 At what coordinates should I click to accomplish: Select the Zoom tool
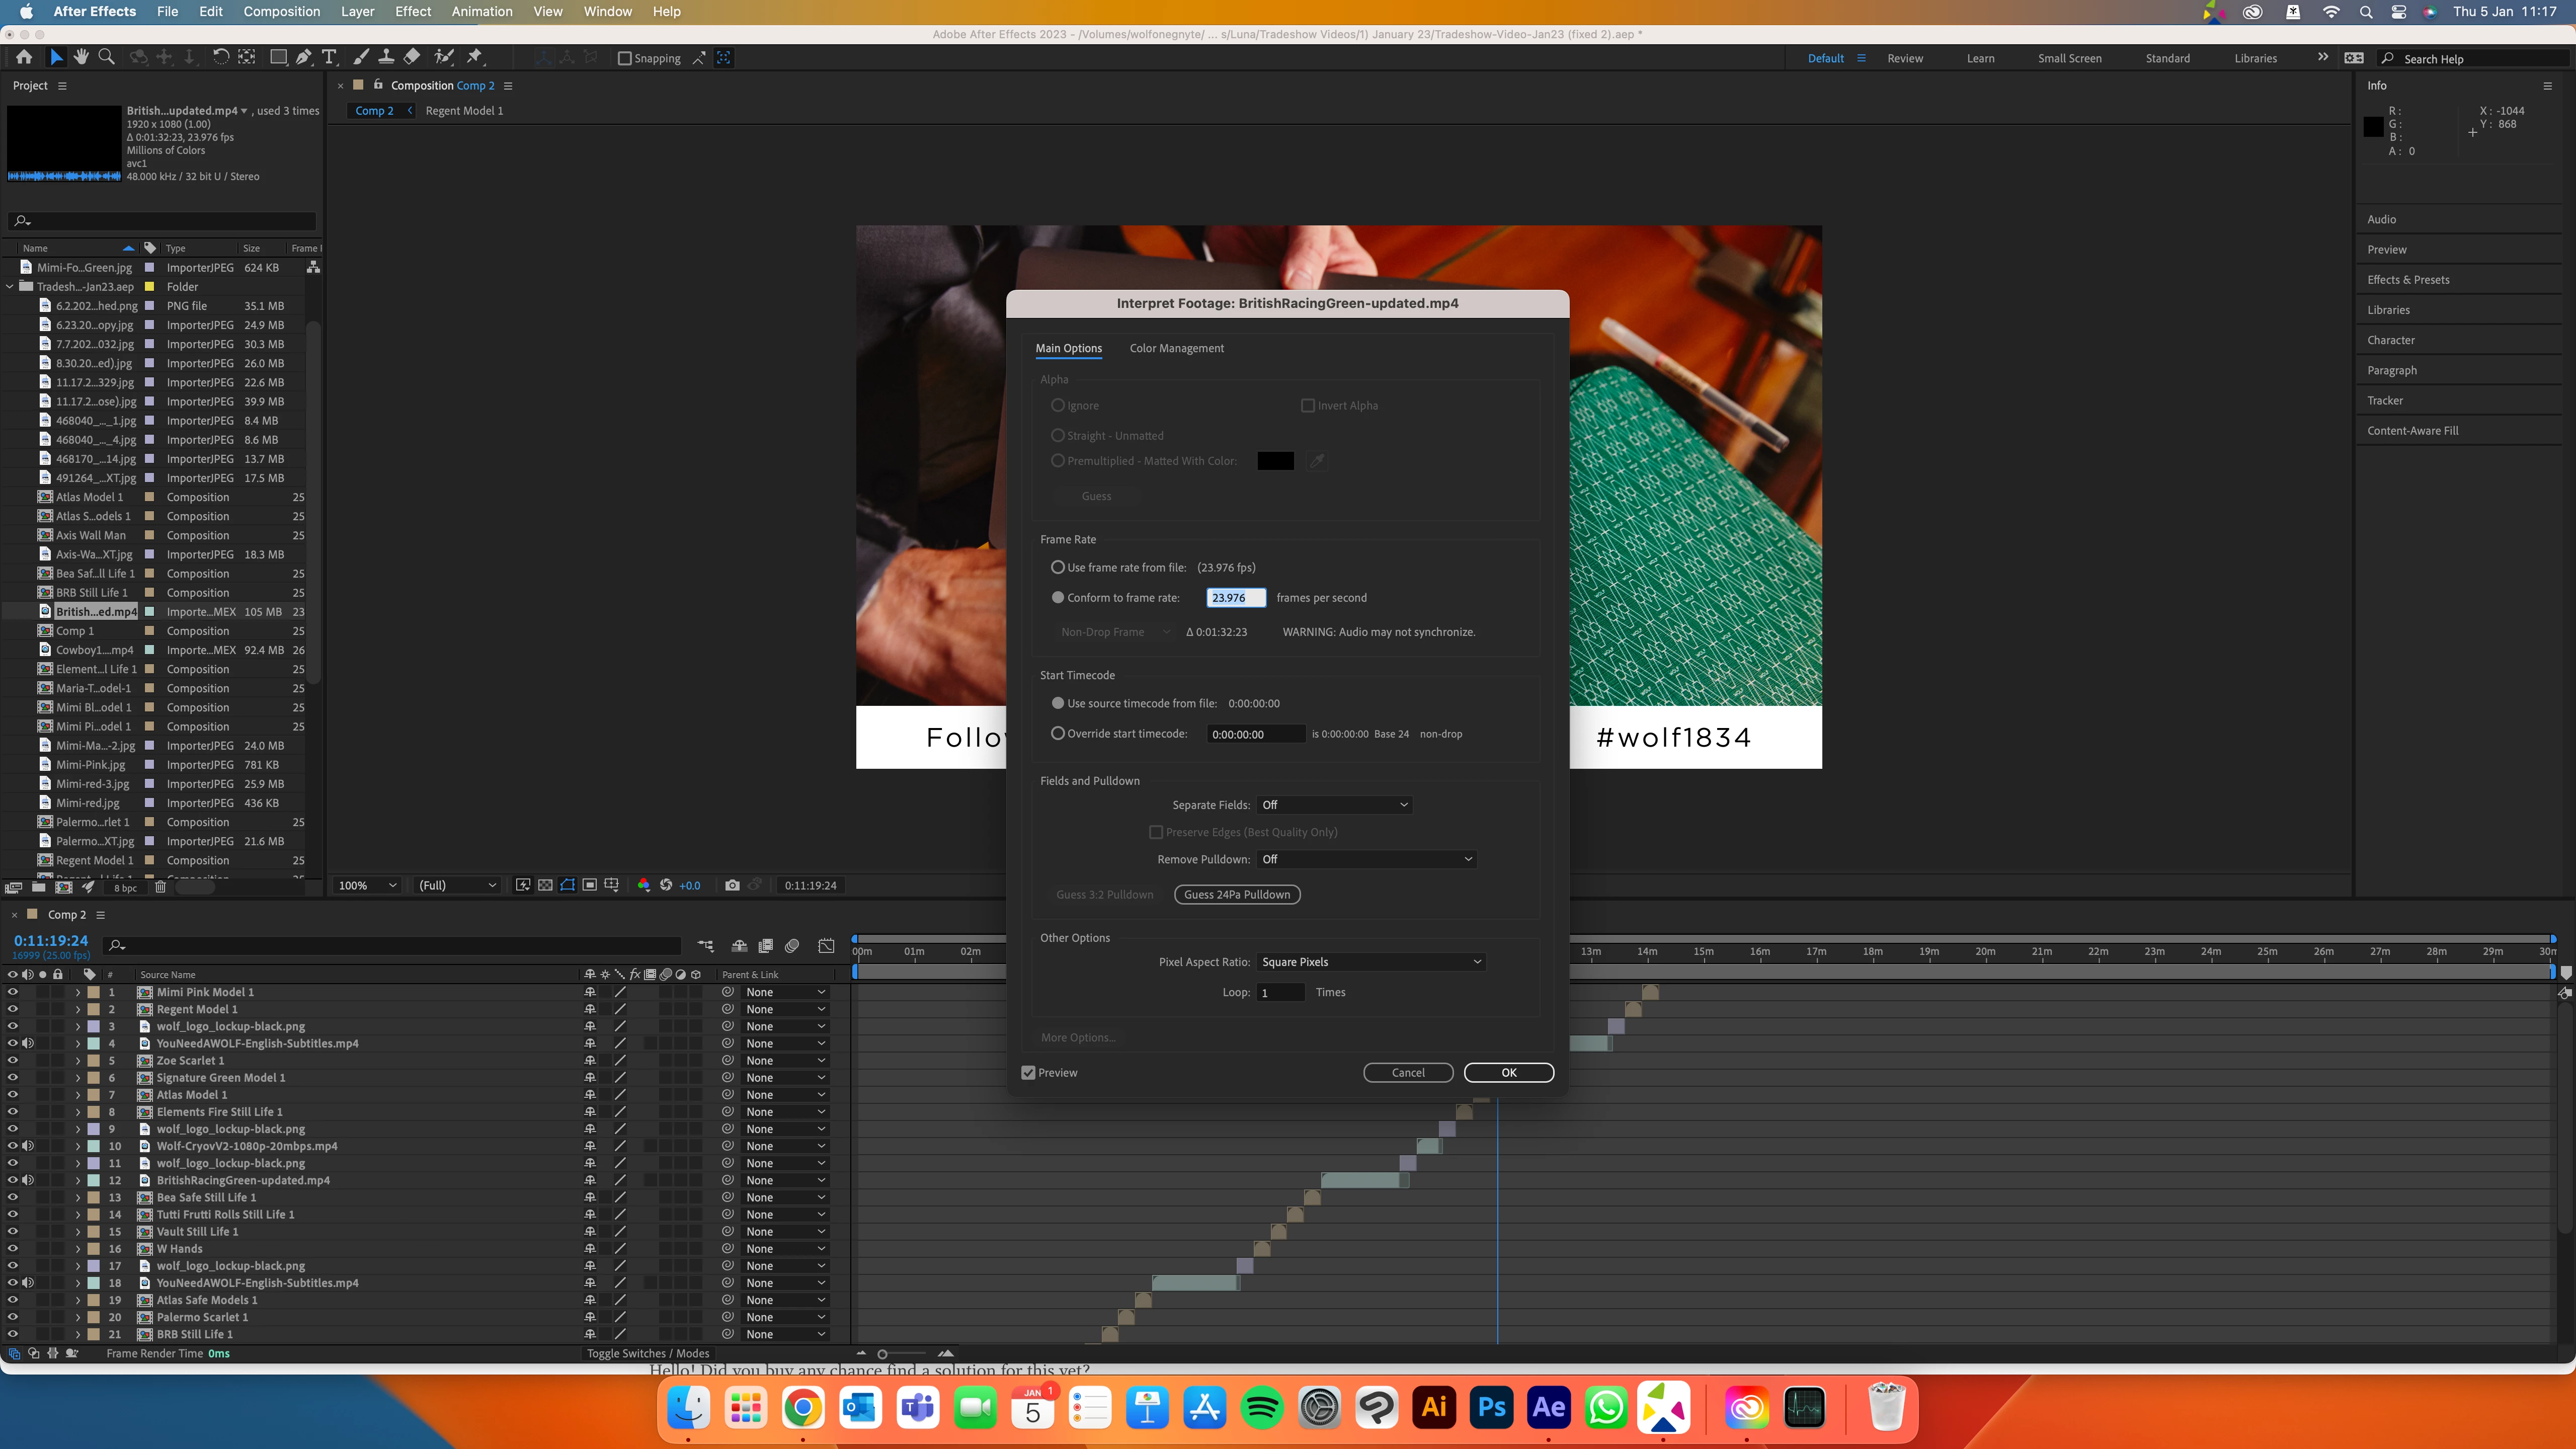click(x=106, y=57)
